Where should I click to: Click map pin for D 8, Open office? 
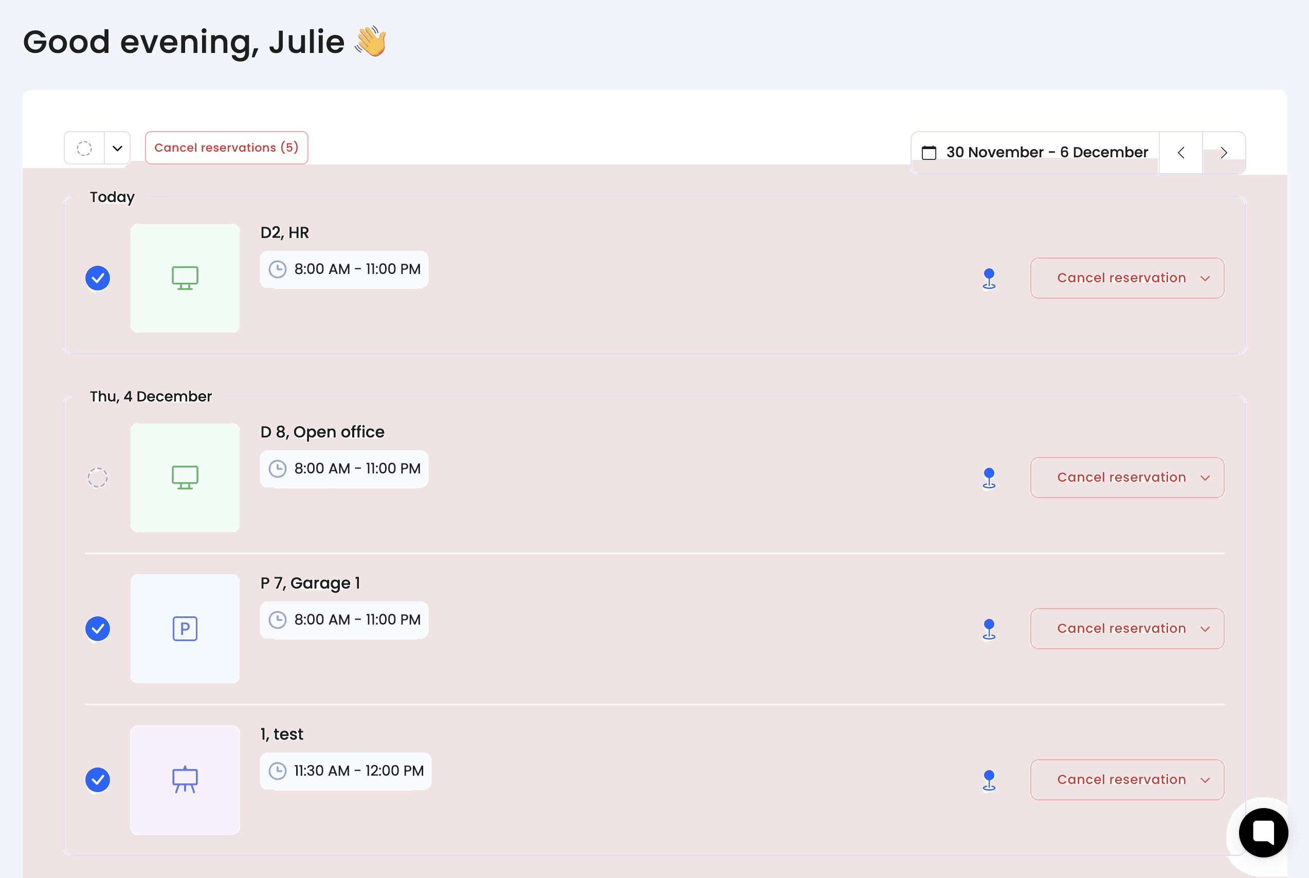coord(989,478)
